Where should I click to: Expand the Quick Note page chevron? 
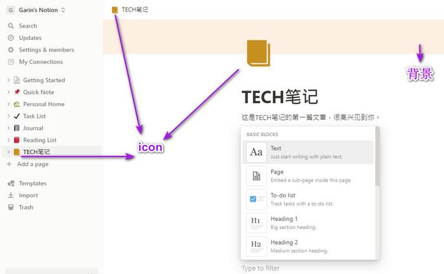8,92
